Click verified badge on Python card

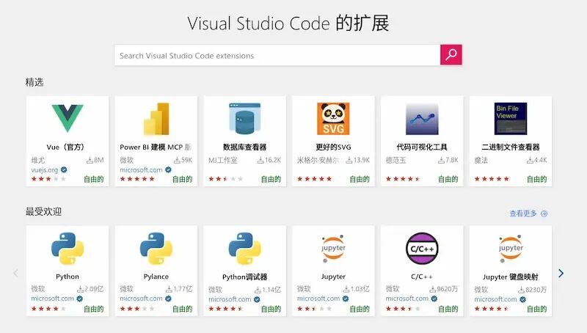80,299
